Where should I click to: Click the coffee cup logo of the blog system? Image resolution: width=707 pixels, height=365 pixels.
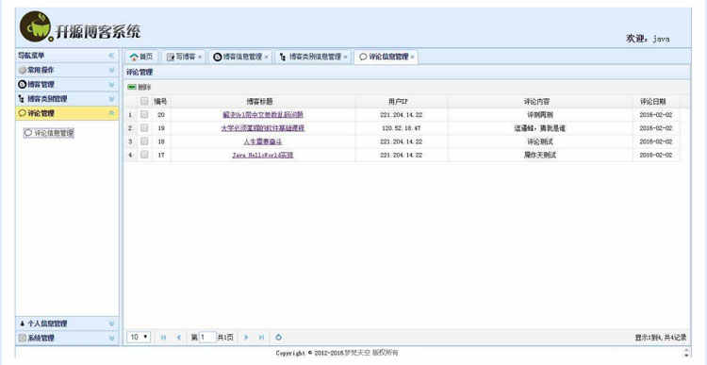tap(36, 27)
